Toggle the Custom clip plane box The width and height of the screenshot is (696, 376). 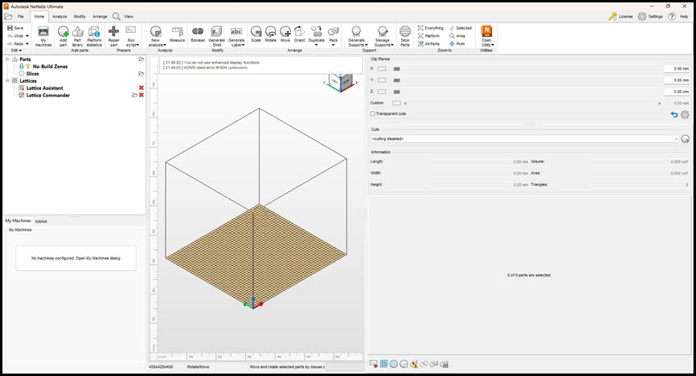click(x=396, y=103)
